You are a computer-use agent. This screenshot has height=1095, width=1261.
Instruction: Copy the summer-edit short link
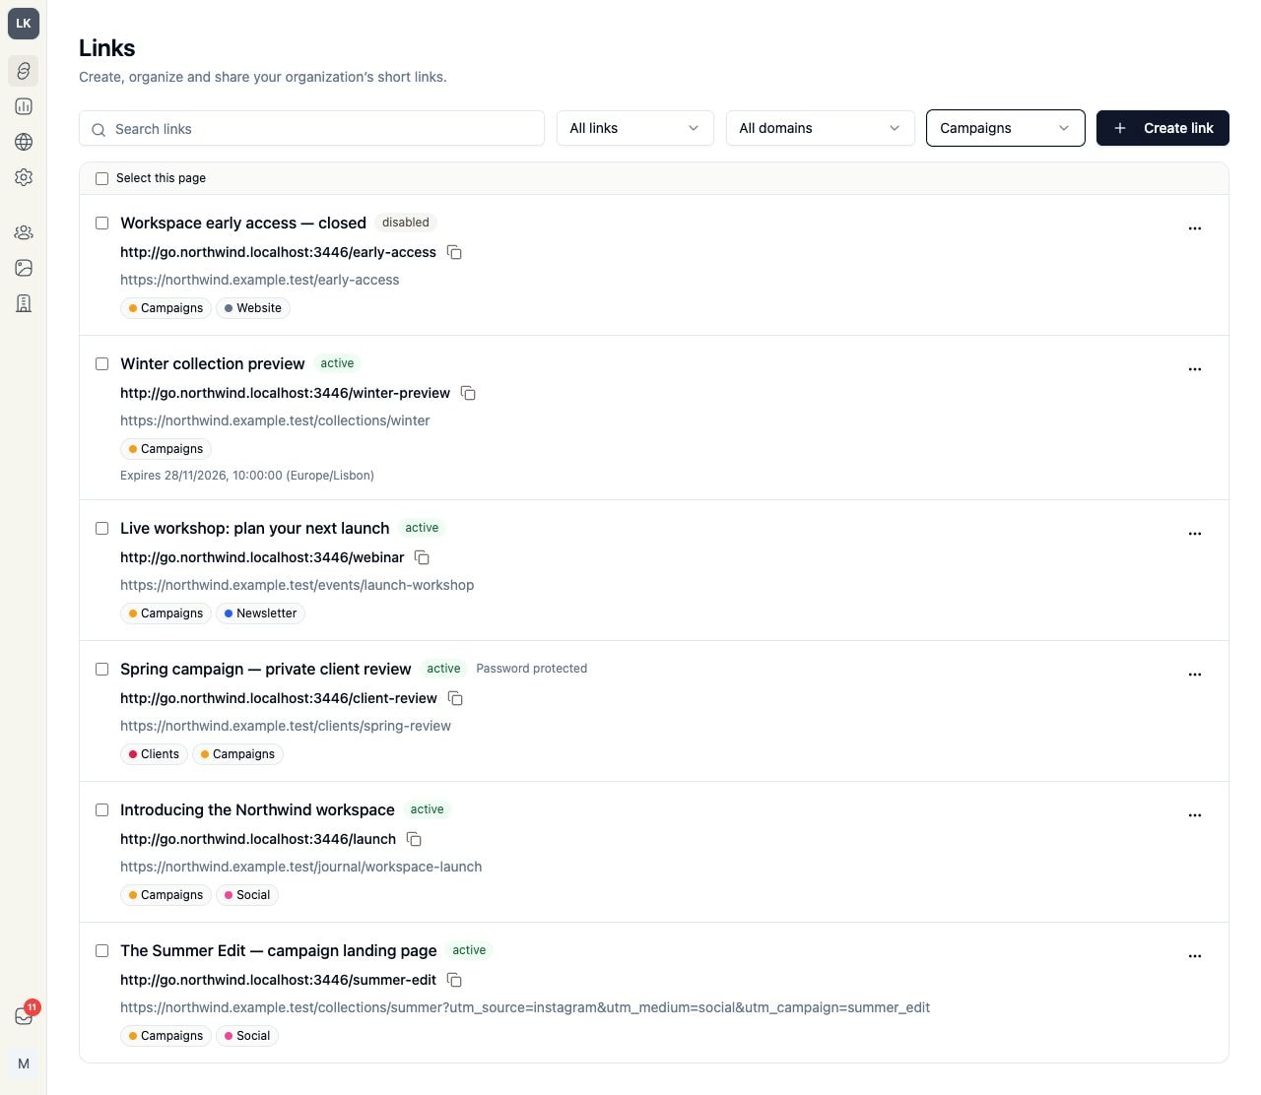pyautogui.click(x=454, y=980)
